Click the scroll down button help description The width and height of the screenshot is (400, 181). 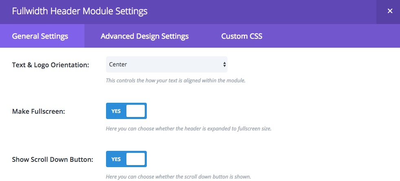[179, 177]
